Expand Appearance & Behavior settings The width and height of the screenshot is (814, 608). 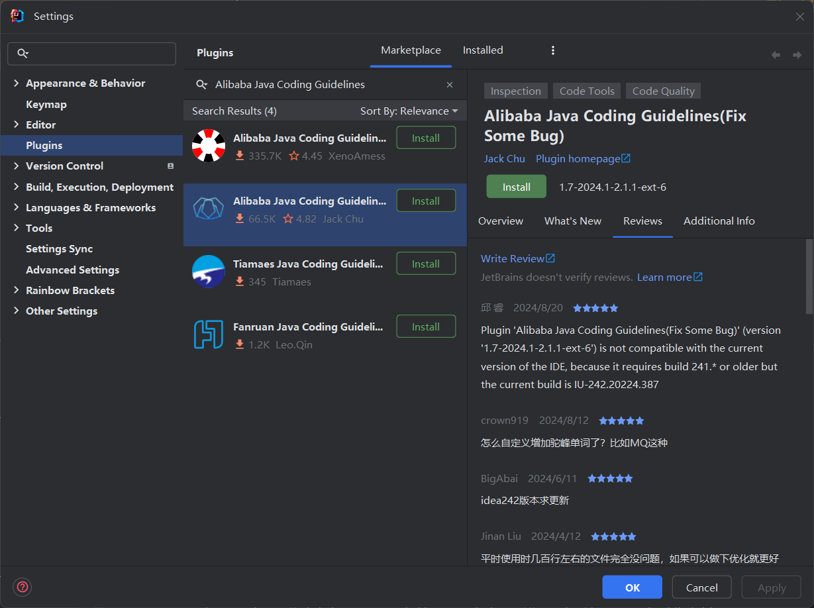(17, 83)
